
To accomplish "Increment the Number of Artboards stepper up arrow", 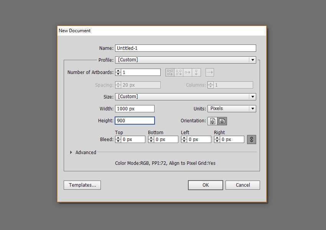I will coord(118,71).
